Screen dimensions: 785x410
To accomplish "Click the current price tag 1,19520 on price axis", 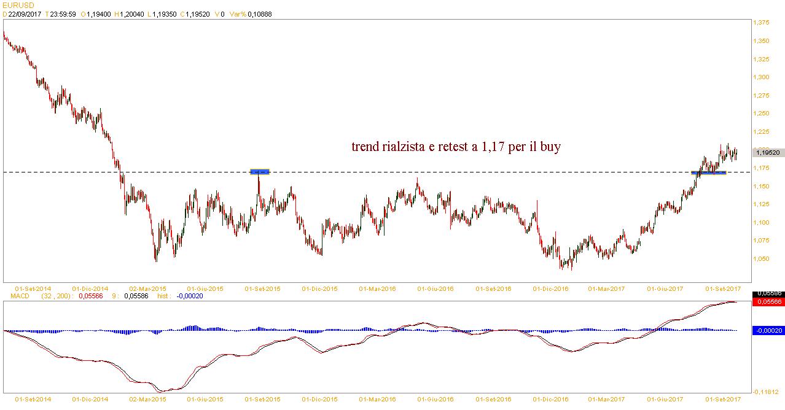I will (x=768, y=153).
